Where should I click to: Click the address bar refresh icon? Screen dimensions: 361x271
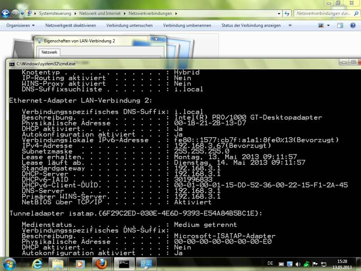point(287,14)
